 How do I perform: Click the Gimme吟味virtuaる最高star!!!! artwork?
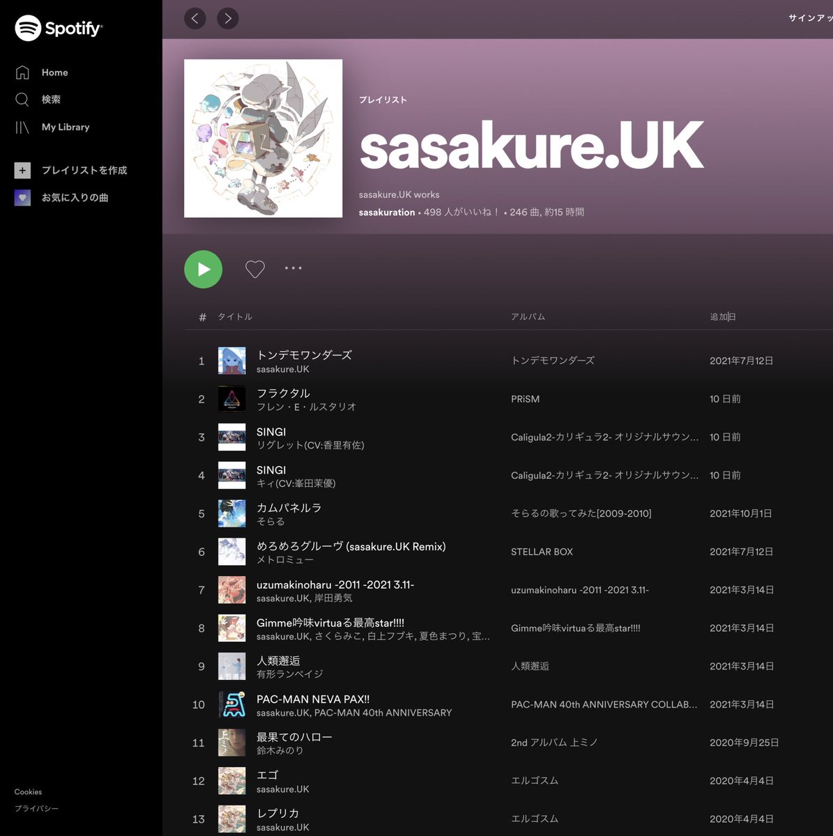click(231, 628)
